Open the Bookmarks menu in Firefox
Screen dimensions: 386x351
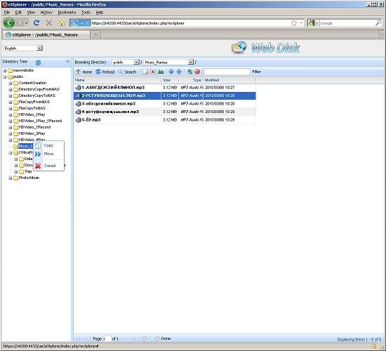click(67, 13)
